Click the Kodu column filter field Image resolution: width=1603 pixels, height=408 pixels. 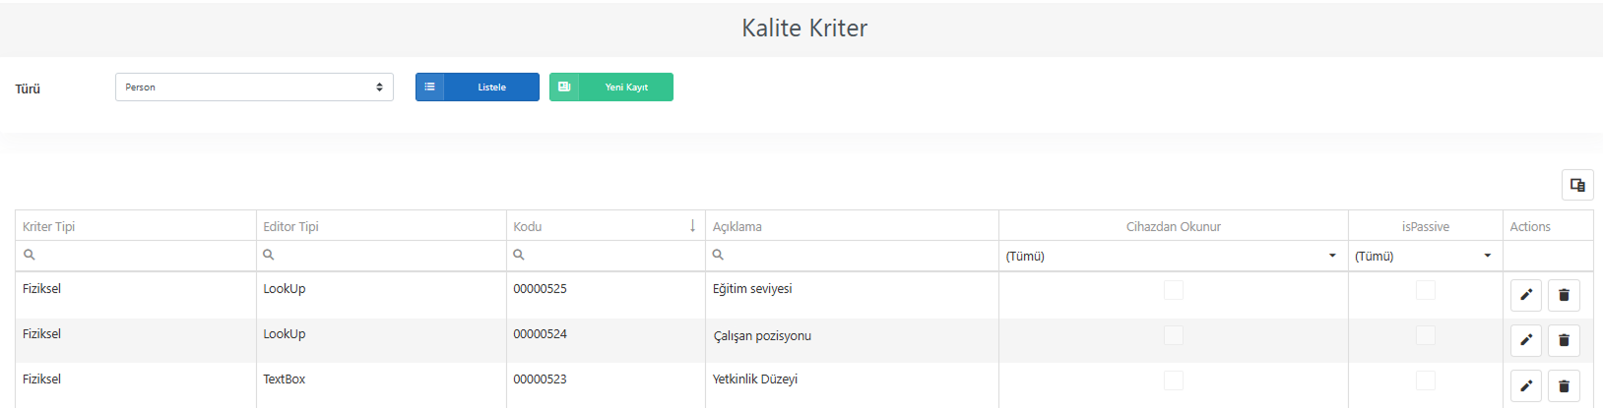(x=606, y=255)
